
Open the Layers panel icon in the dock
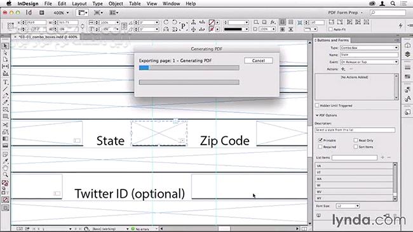[x=407, y=54]
